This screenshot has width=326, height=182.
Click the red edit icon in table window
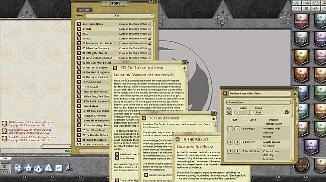[287, 112]
